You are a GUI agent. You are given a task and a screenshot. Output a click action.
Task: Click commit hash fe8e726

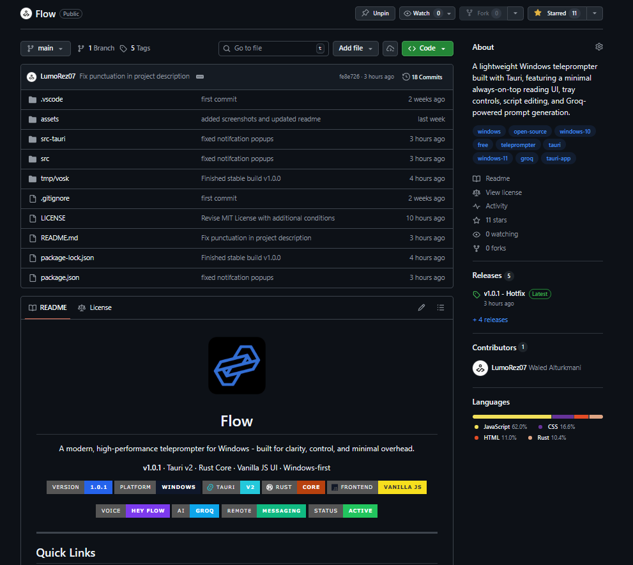349,77
